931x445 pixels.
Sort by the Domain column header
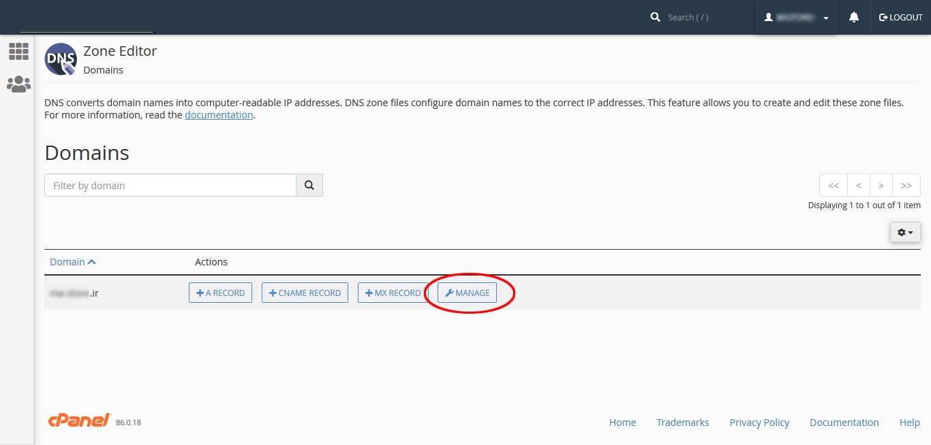tap(73, 262)
